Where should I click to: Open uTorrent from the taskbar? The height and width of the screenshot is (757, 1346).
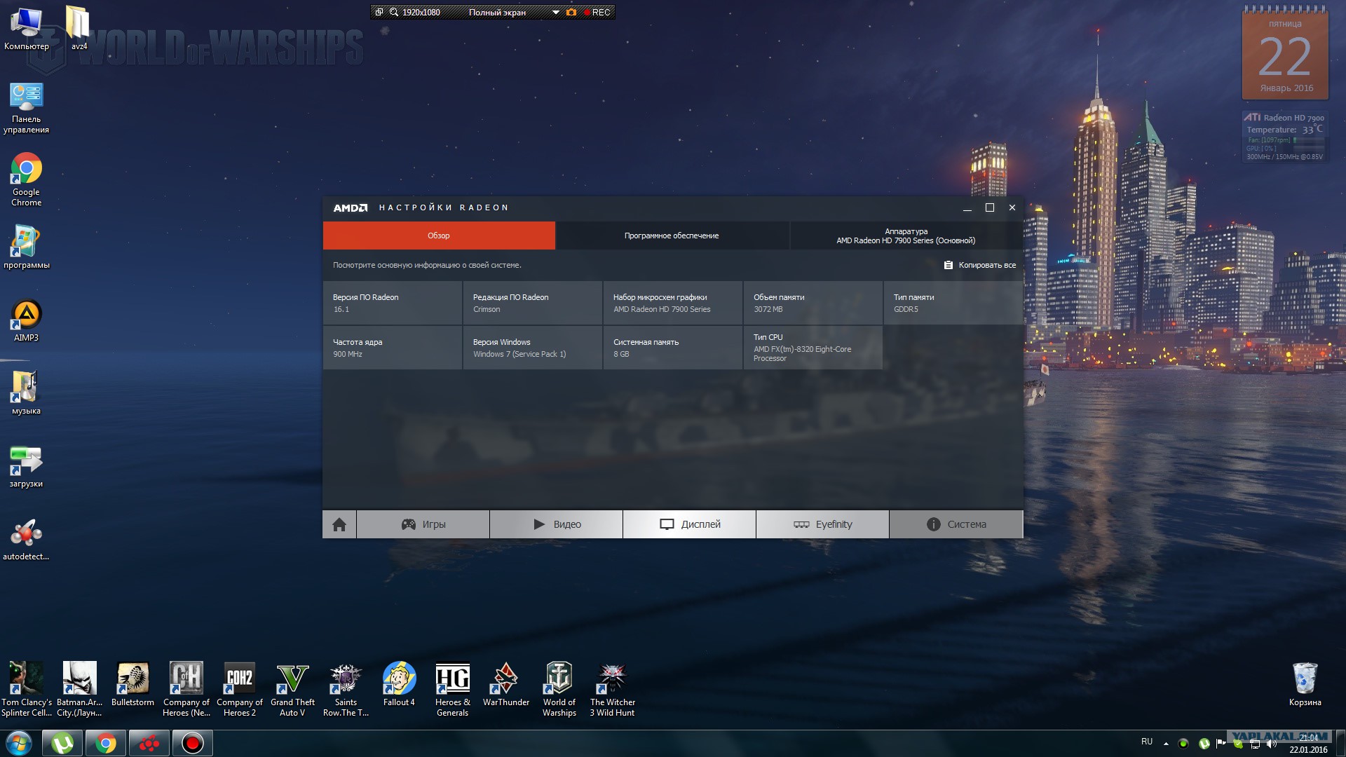[x=62, y=743]
